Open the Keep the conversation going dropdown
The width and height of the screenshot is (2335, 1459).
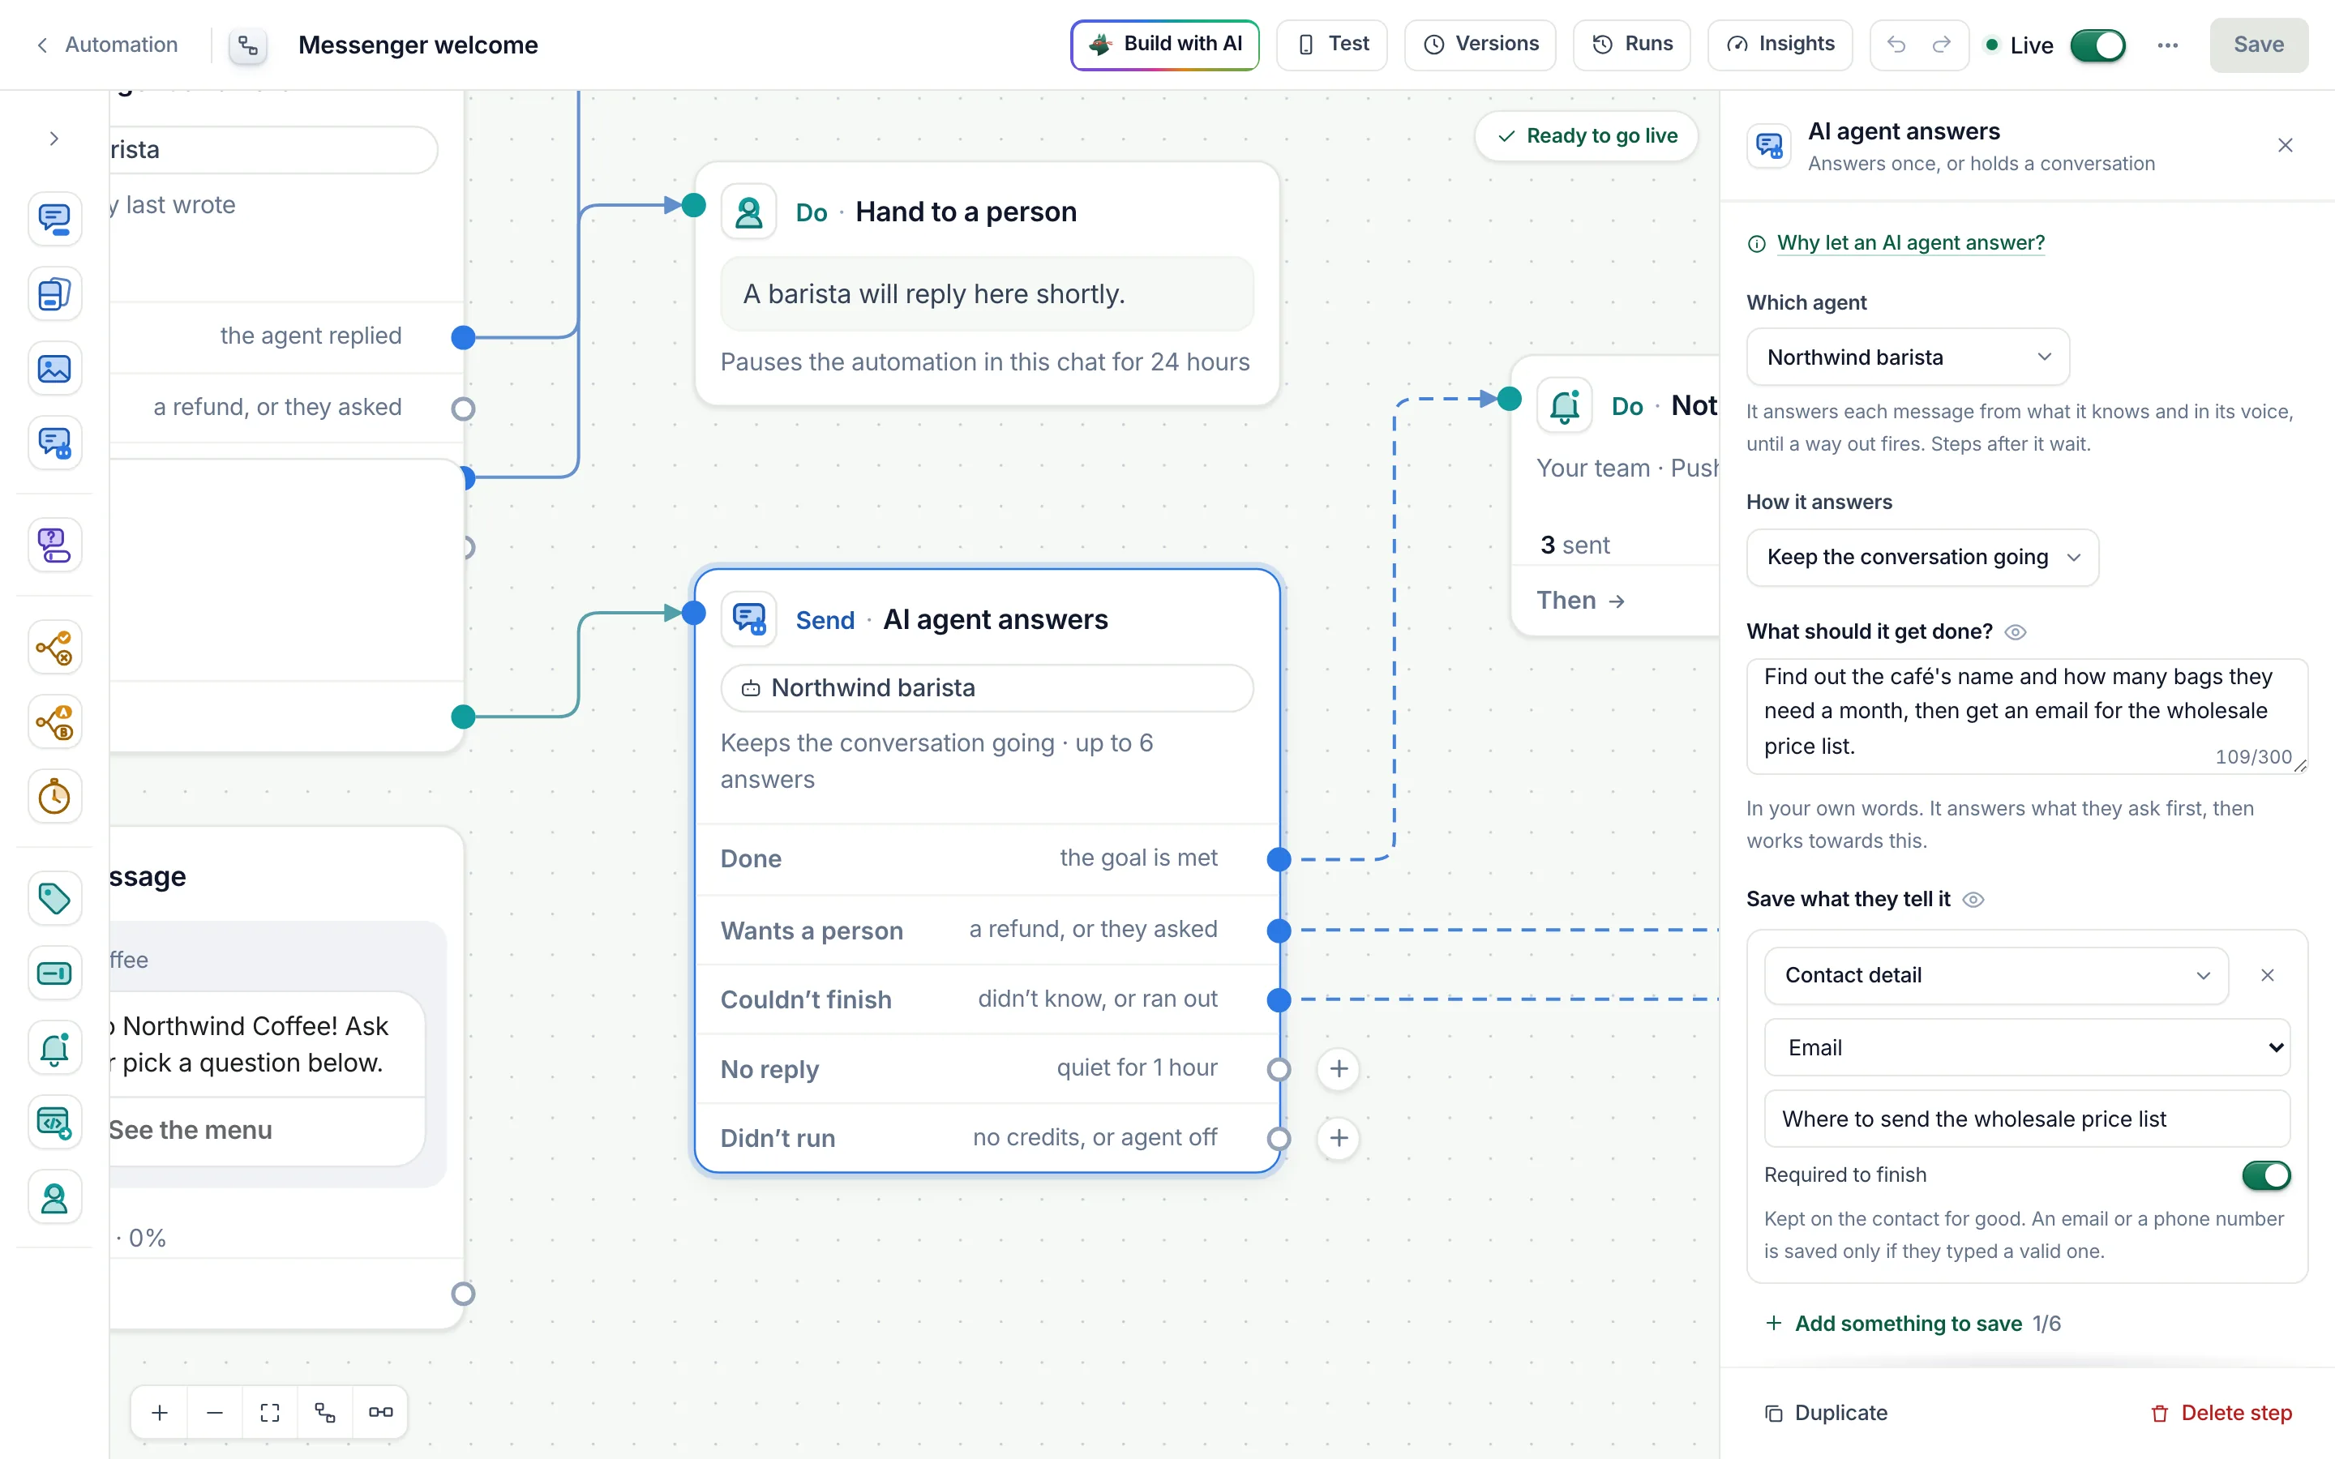[x=1922, y=557]
